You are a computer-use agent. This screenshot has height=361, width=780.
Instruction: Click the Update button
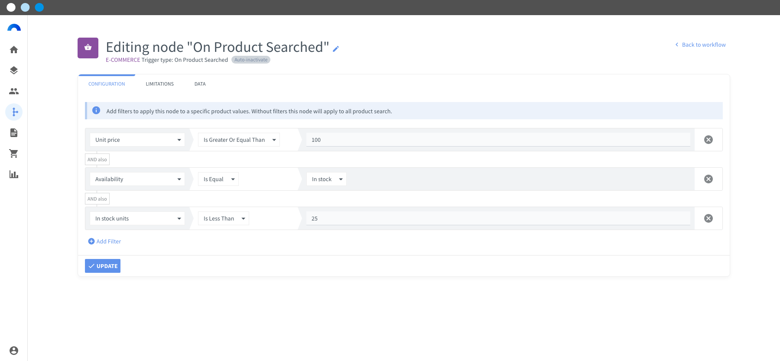click(103, 266)
